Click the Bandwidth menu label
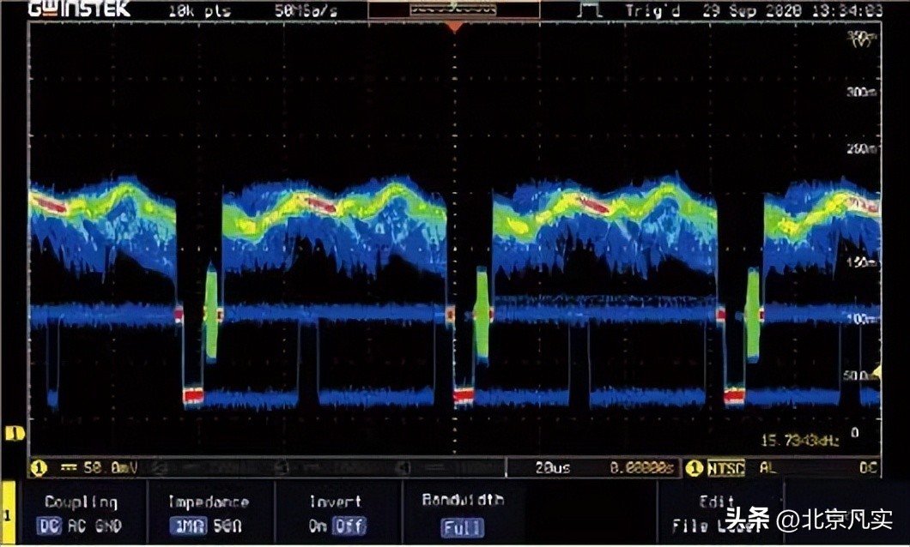This screenshot has width=910, height=547. pos(463,500)
